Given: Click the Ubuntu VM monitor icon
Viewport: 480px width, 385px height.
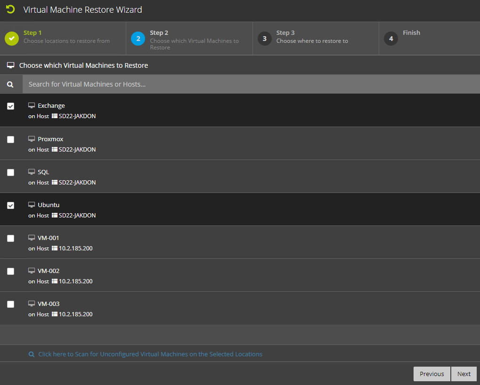Looking at the screenshot, I should click(32, 205).
